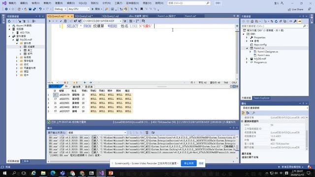
Task: Click result cell A0226159
Action: 64,95
